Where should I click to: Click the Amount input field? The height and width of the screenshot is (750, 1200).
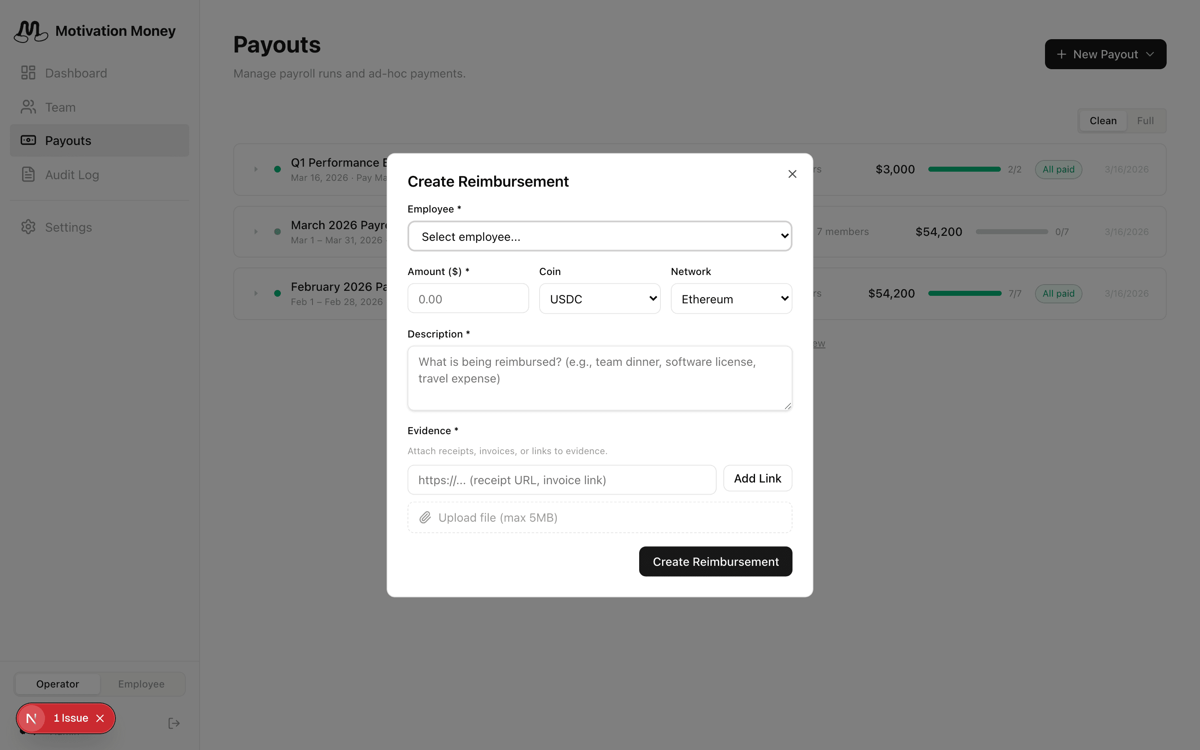(x=467, y=299)
